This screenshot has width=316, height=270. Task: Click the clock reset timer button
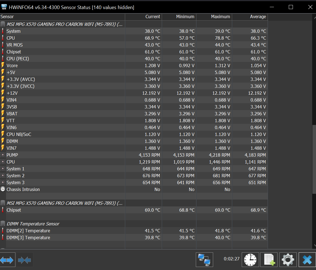(250, 260)
